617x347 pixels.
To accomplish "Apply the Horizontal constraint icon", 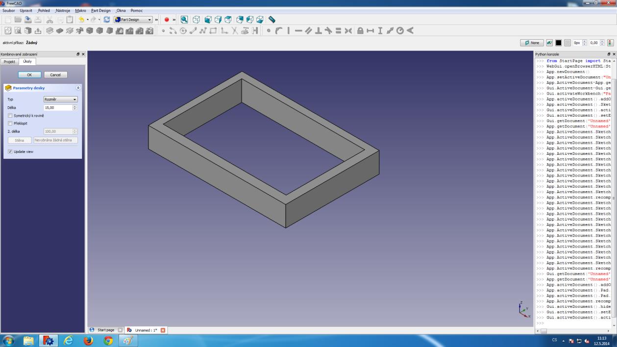I will [299, 30].
